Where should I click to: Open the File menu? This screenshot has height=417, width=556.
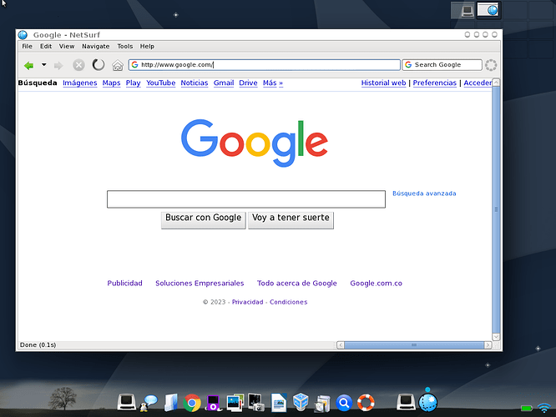(27, 47)
